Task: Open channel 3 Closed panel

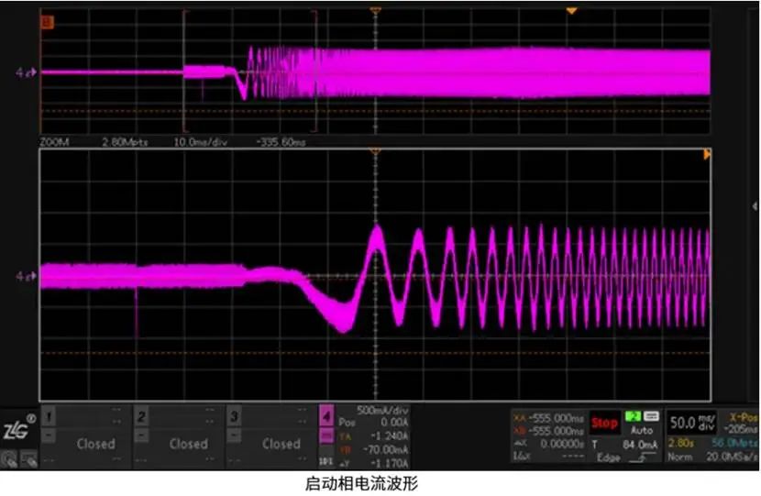Action: (281, 444)
